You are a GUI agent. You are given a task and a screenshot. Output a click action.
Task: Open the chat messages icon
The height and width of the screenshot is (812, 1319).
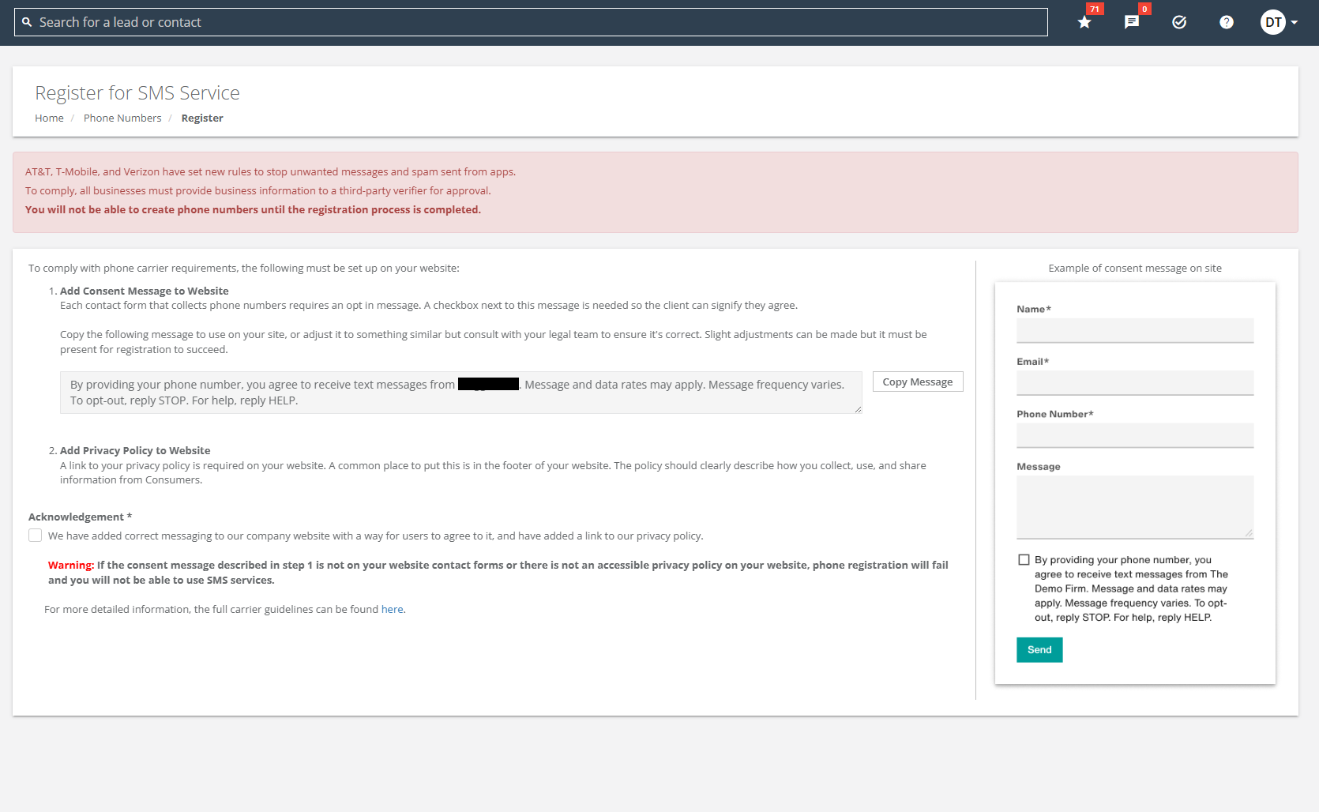[1132, 22]
